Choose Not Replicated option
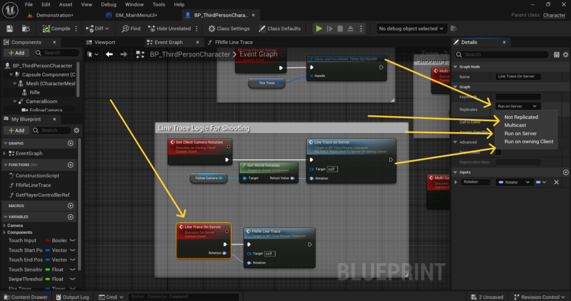 pyautogui.click(x=521, y=117)
